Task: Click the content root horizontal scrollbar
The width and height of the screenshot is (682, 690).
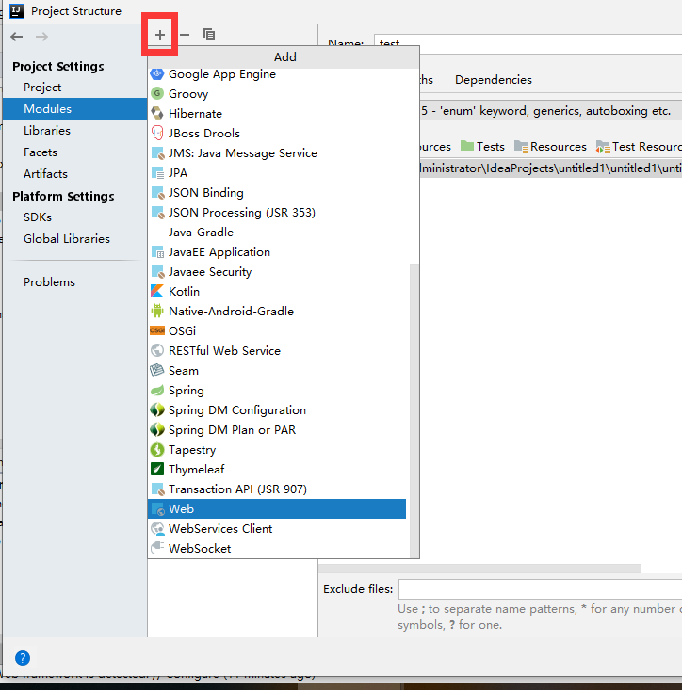Action: click(479, 569)
